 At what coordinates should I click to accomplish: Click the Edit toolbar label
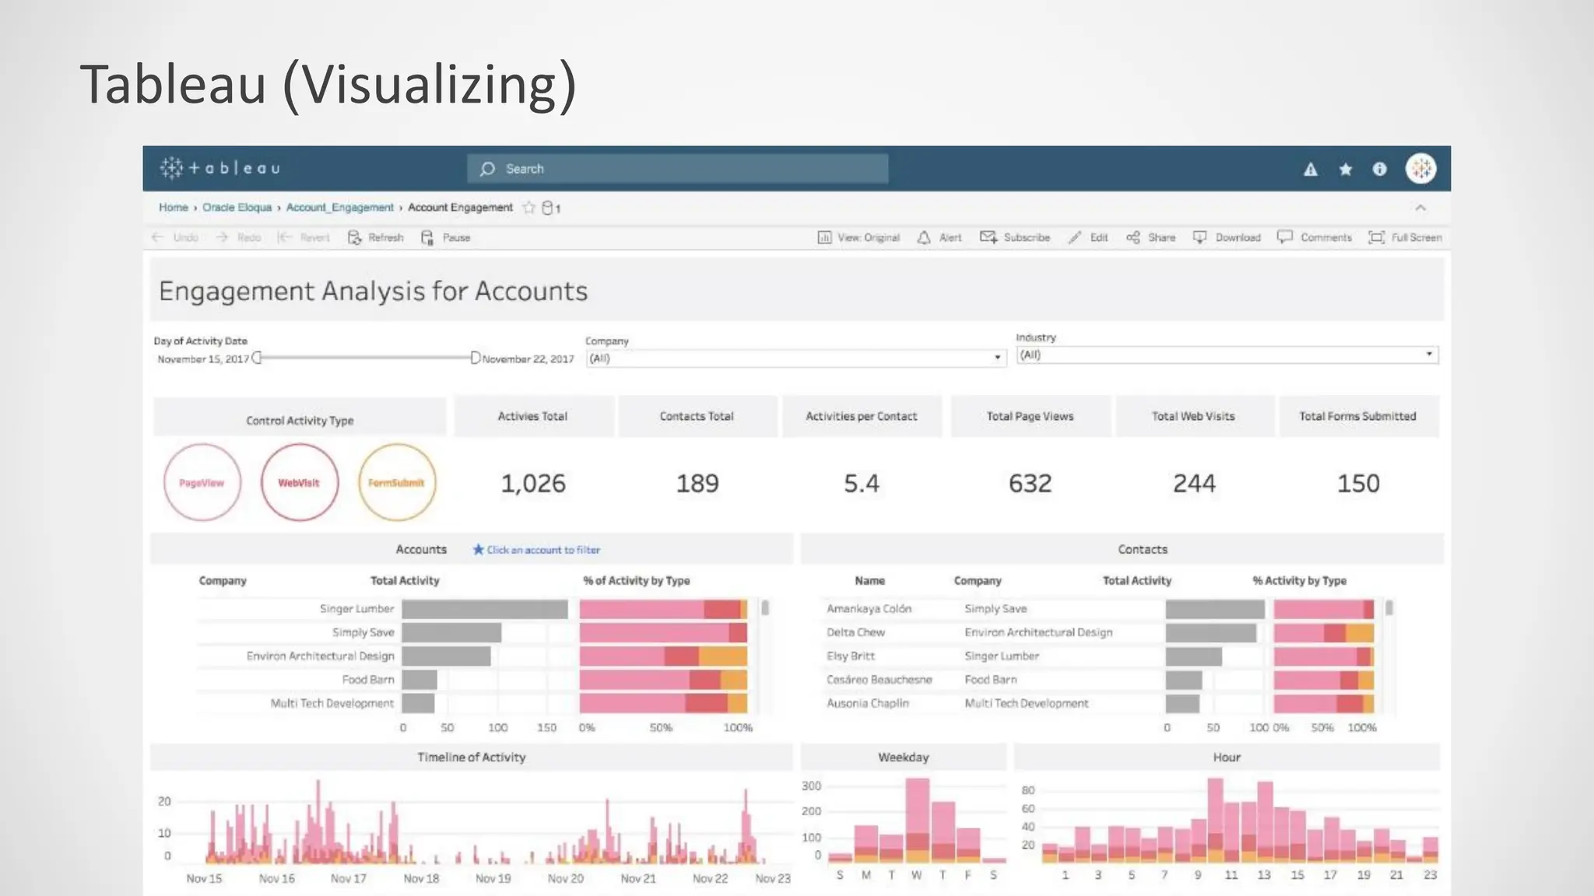[1099, 237]
